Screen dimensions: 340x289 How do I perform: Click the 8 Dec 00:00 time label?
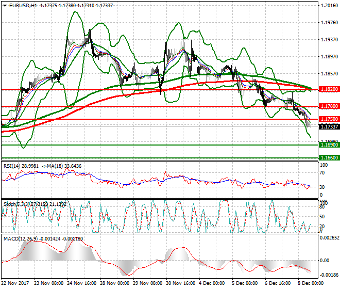[311, 283]
